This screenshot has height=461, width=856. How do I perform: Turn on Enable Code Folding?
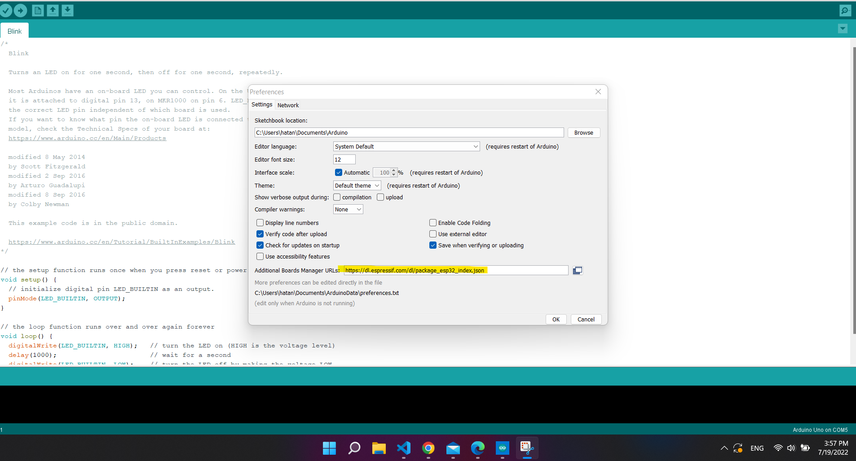433,223
